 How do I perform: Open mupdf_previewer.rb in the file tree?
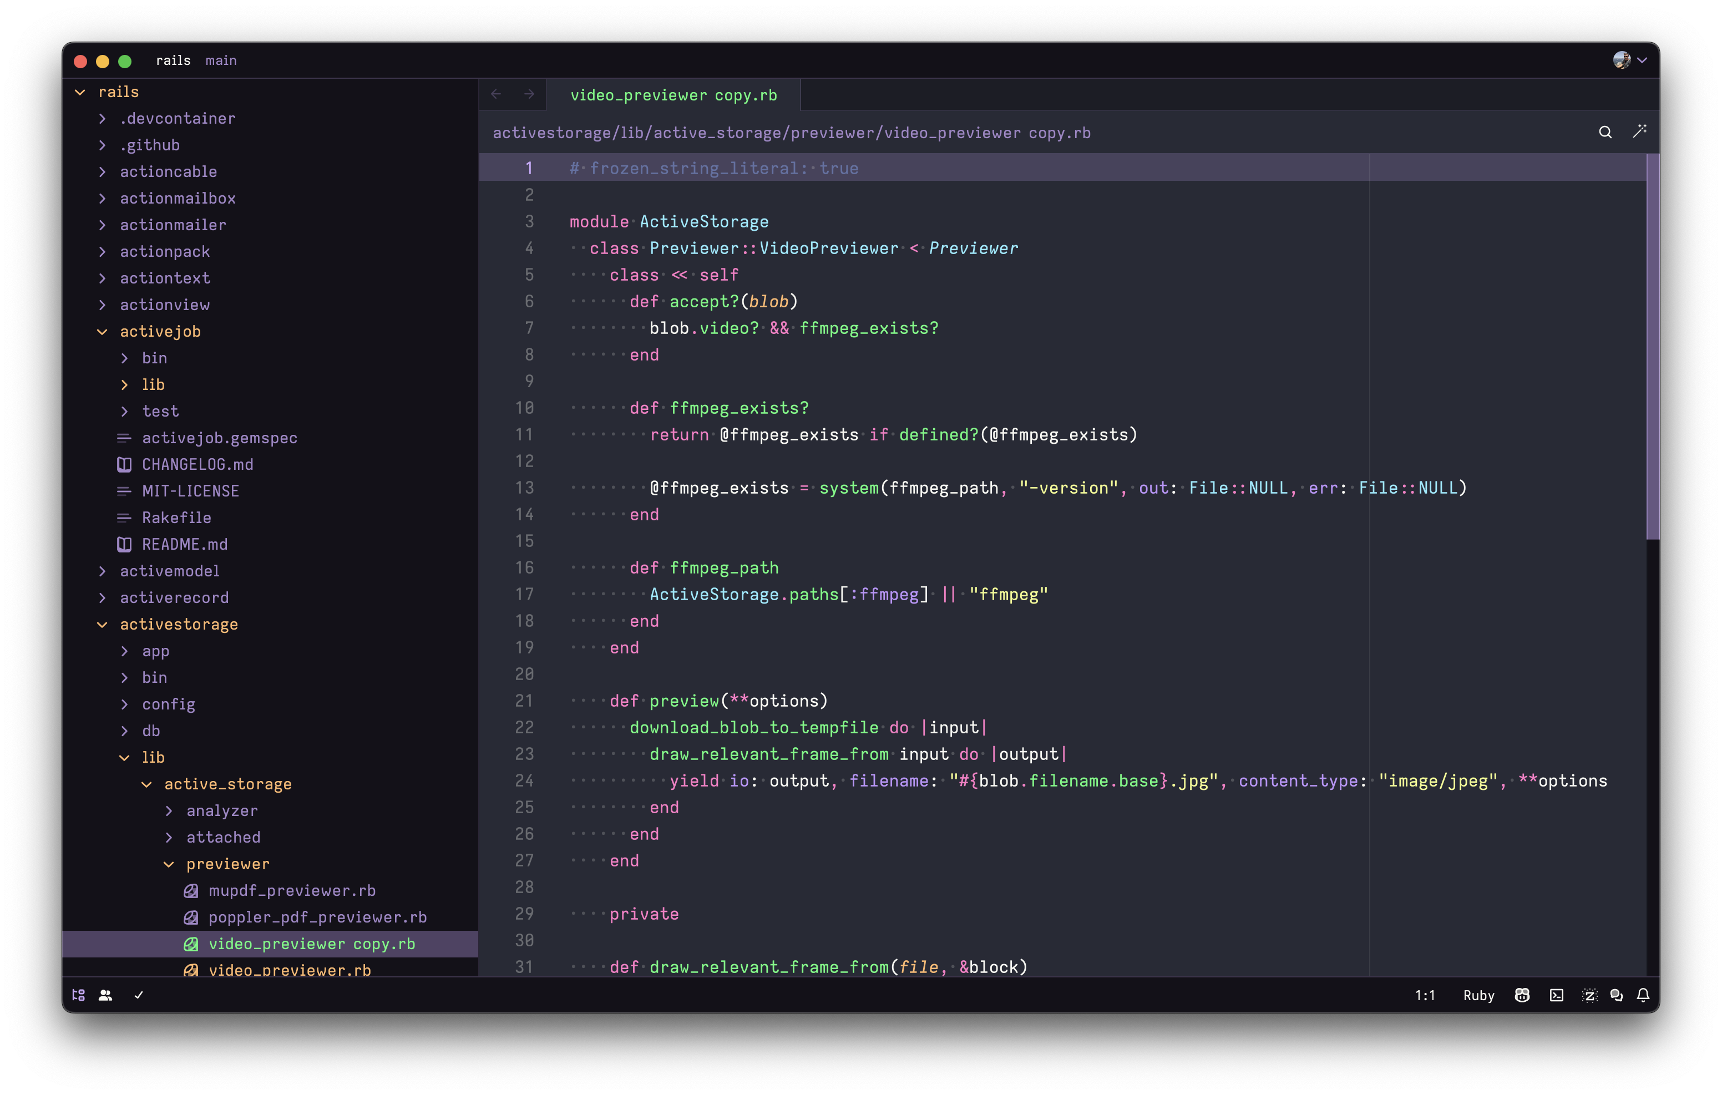coord(292,890)
